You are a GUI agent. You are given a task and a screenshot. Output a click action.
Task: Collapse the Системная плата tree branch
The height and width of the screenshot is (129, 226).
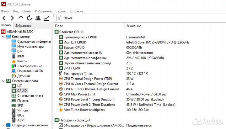[x=3, y=81]
